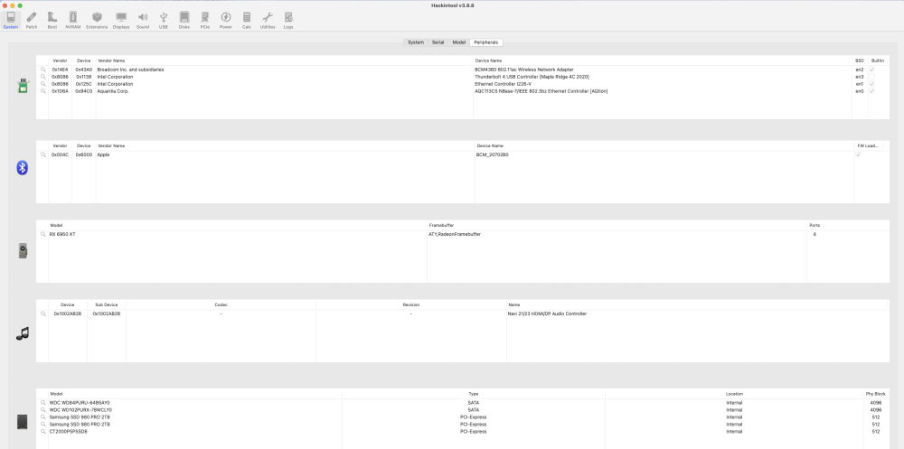Toggle Builtin checkbox for AQC113CS en0

[871, 91]
